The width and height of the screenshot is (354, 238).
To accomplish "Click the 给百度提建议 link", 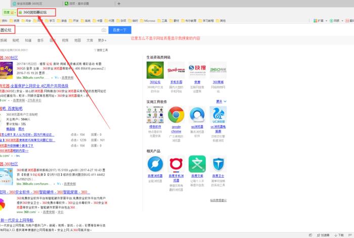I will (218, 200).
